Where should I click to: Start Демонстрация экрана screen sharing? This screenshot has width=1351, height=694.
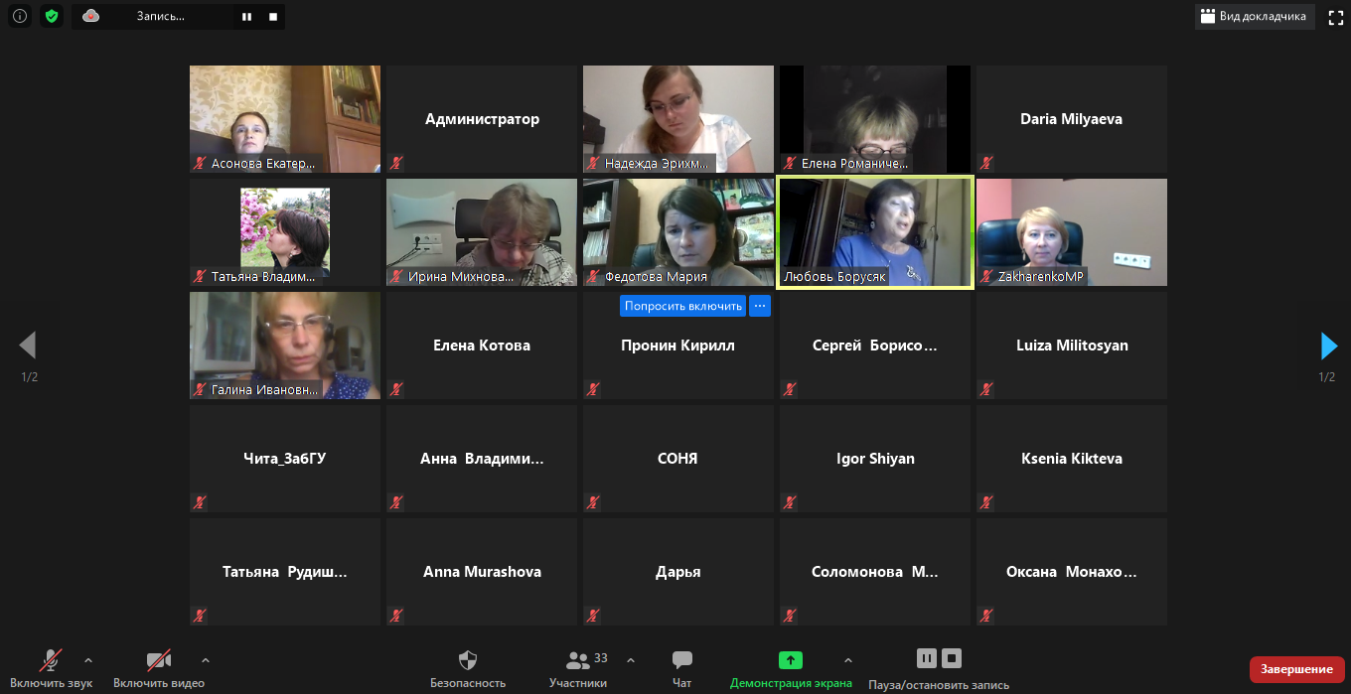pos(790,669)
